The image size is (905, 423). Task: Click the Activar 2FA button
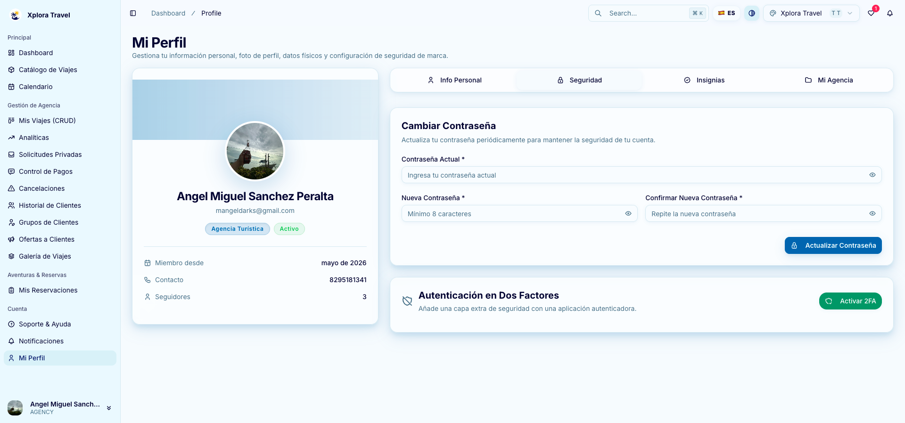click(850, 301)
